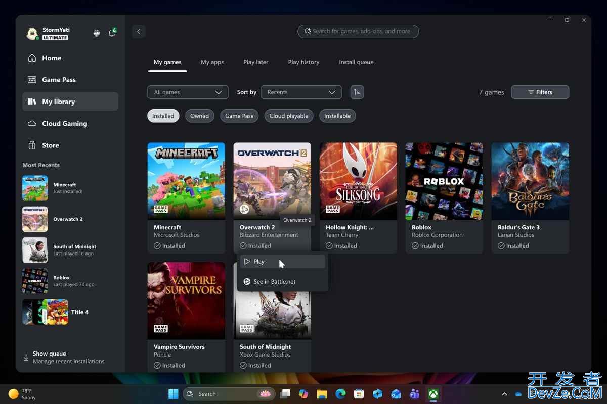Viewport: 607px width, 404px height.
Task: Toggle the Game Pass filter chip
Action: point(239,116)
